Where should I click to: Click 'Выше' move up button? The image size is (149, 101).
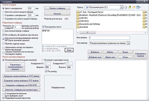tap(125, 52)
